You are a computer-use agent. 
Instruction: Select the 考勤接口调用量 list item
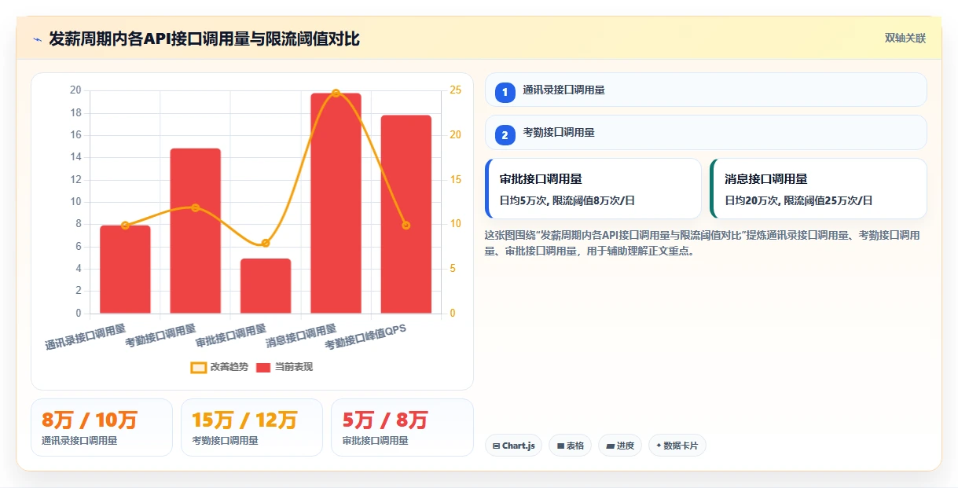(706, 132)
